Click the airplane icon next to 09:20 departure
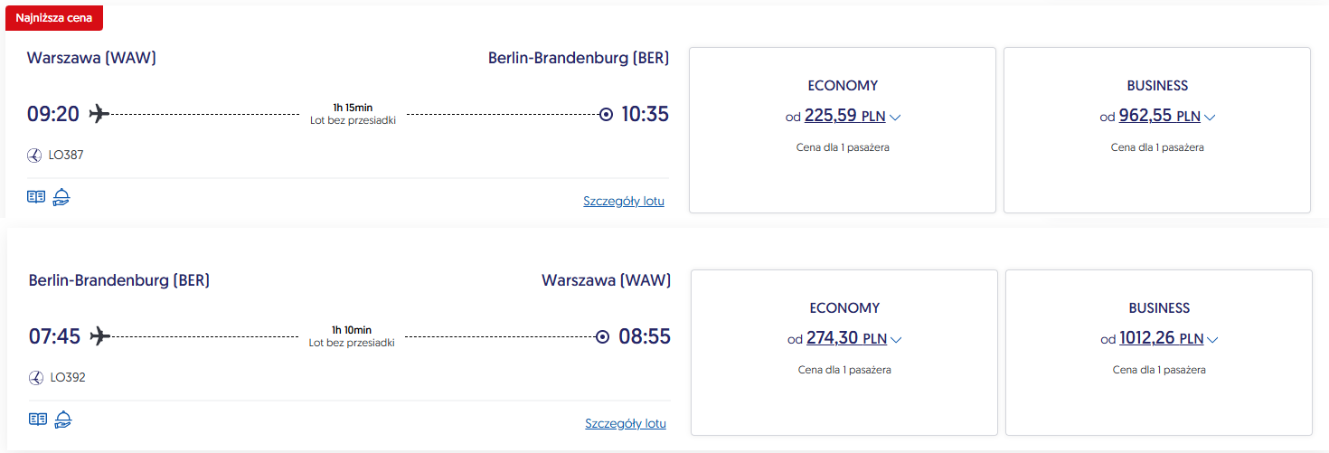 99,114
